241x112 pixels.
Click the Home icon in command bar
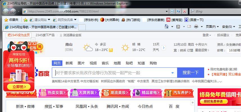166,27
